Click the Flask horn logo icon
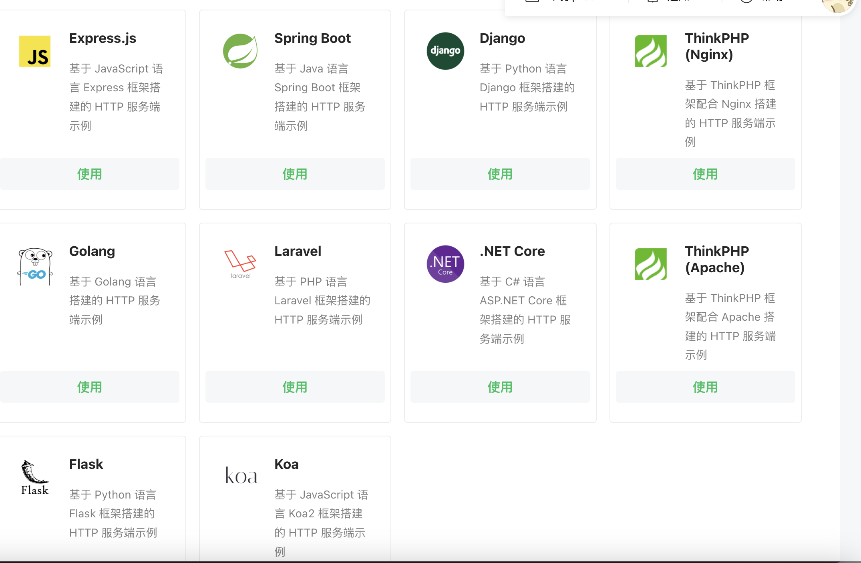Screen dimensions: 861x563 [35, 477]
